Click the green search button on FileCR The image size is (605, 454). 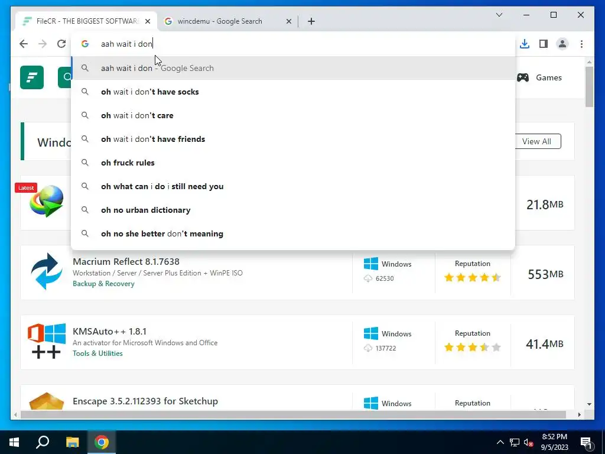pos(65,77)
